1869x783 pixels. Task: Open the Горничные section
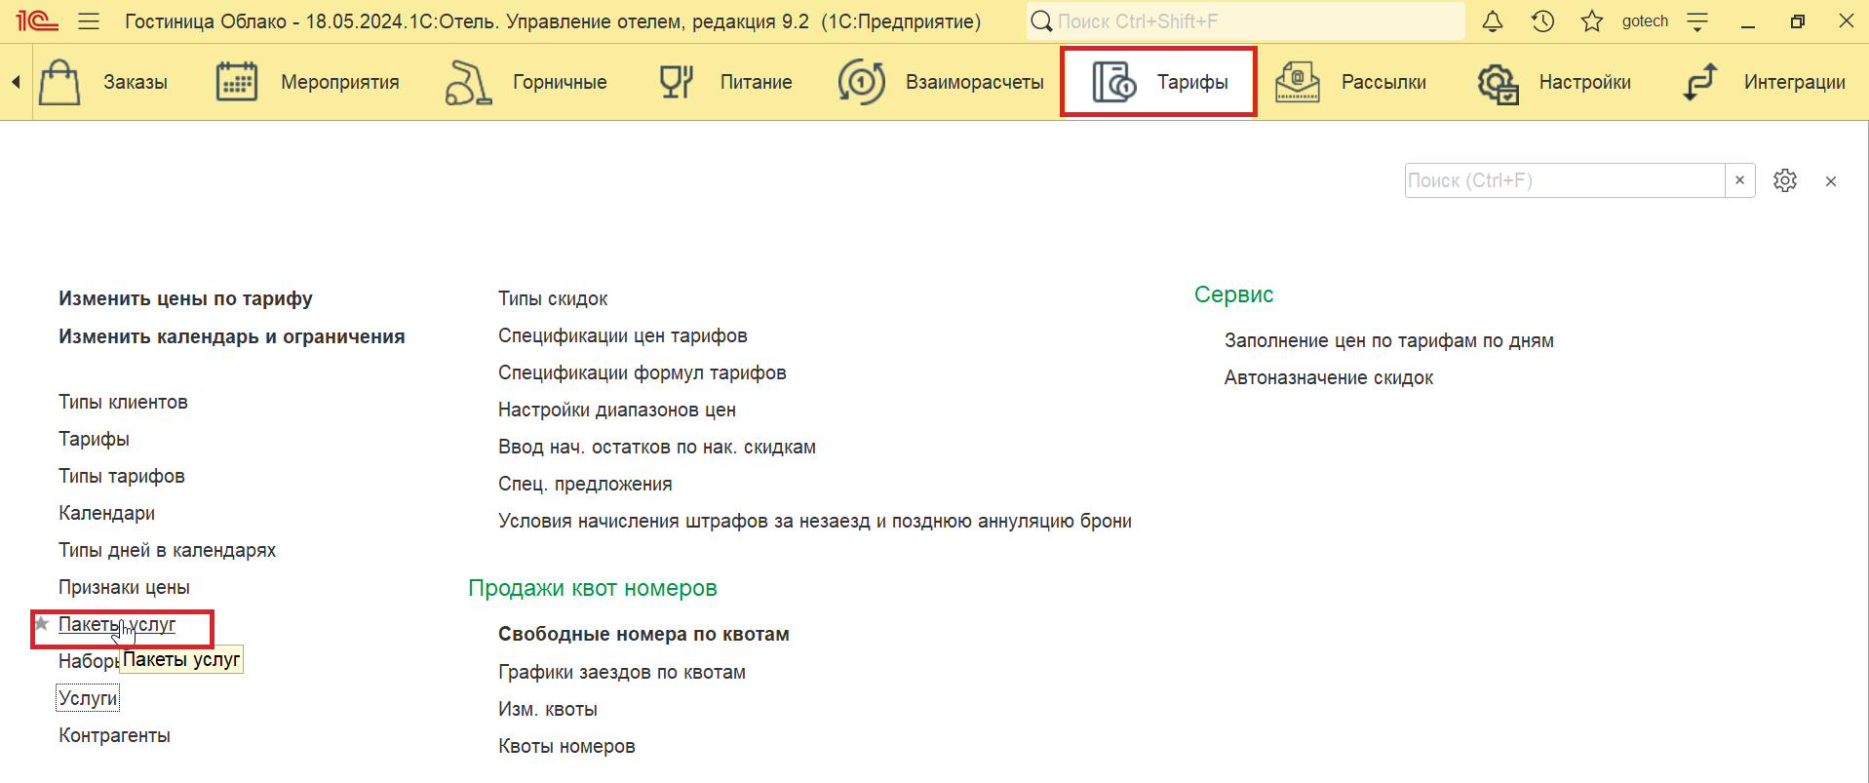560,82
